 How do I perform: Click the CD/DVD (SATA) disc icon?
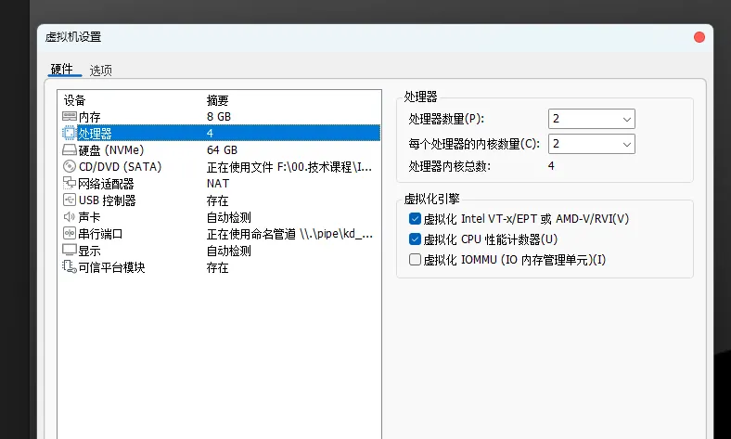[x=70, y=166]
